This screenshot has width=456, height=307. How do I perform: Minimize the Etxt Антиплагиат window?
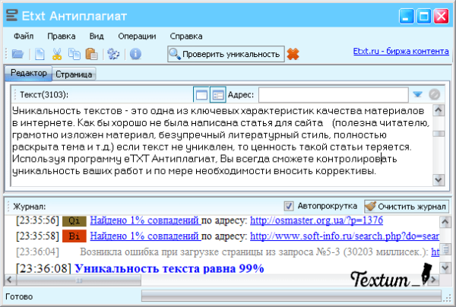point(407,16)
